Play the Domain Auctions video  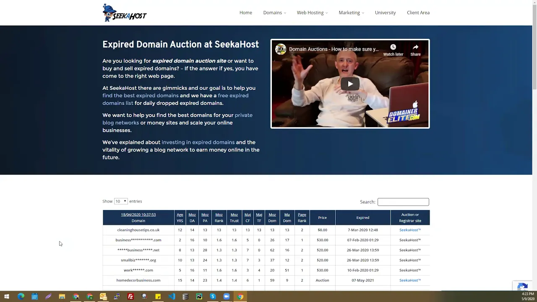(x=350, y=84)
